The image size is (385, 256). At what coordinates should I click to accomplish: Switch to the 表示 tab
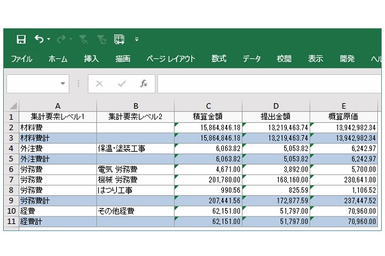pyautogui.click(x=316, y=59)
